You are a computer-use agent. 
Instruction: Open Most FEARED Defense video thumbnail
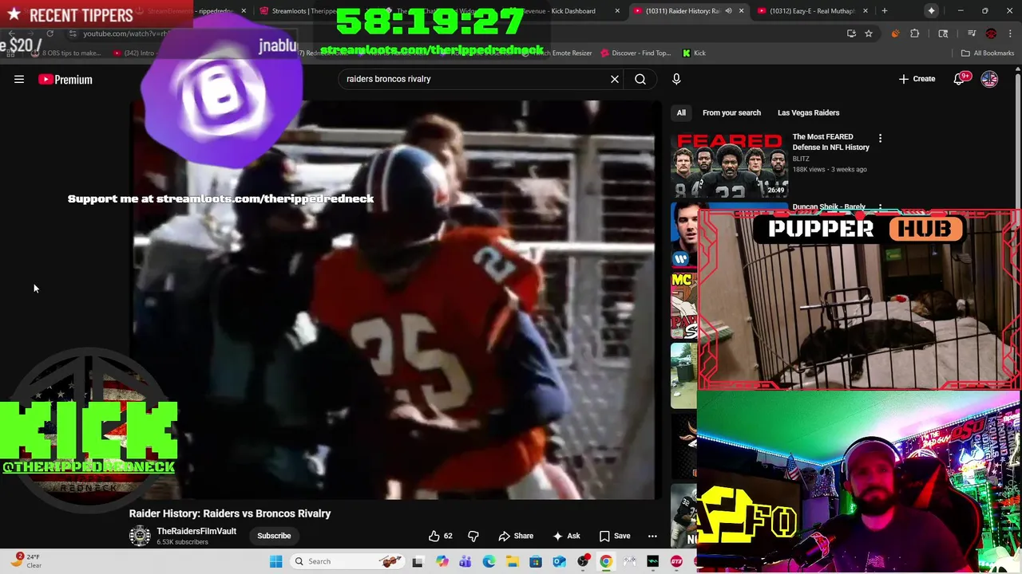[x=729, y=163]
